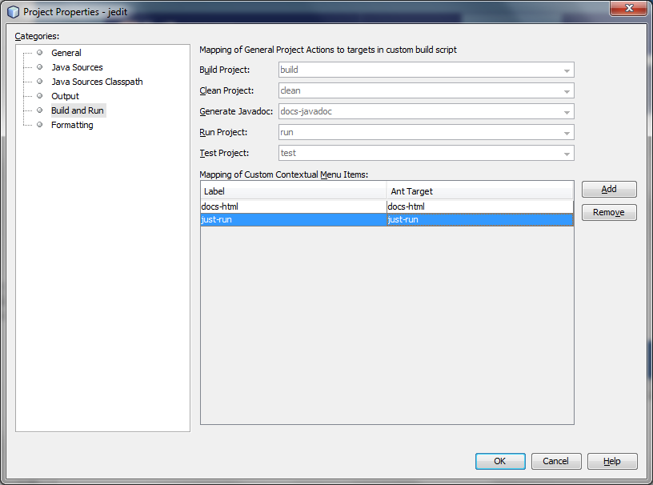The height and width of the screenshot is (485, 653).
Task: Expand the Run Project dropdown arrow
Action: pyautogui.click(x=567, y=133)
